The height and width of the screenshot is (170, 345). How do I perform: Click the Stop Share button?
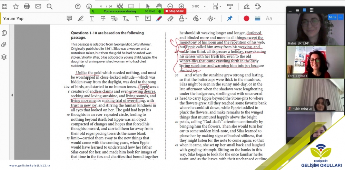pos(175,11)
